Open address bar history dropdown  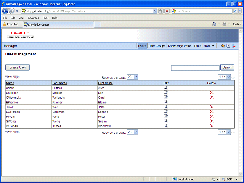pyautogui.click(x=155, y=11)
